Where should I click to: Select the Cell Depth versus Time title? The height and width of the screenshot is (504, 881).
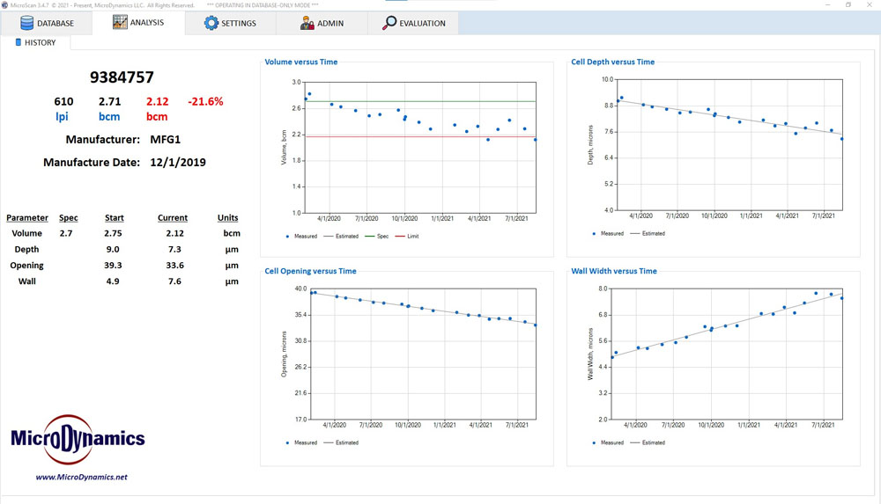click(613, 62)
